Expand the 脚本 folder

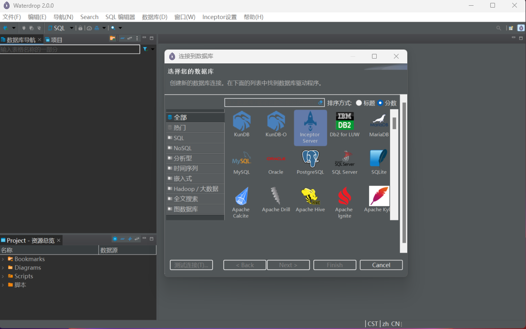(x=3, y=285)
